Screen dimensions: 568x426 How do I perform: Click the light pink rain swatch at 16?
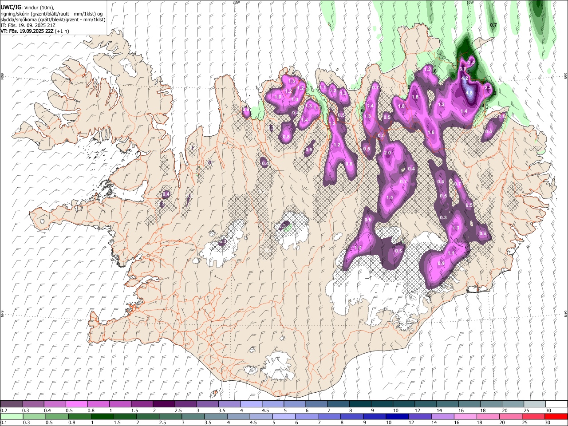click(x=465, y=416)
